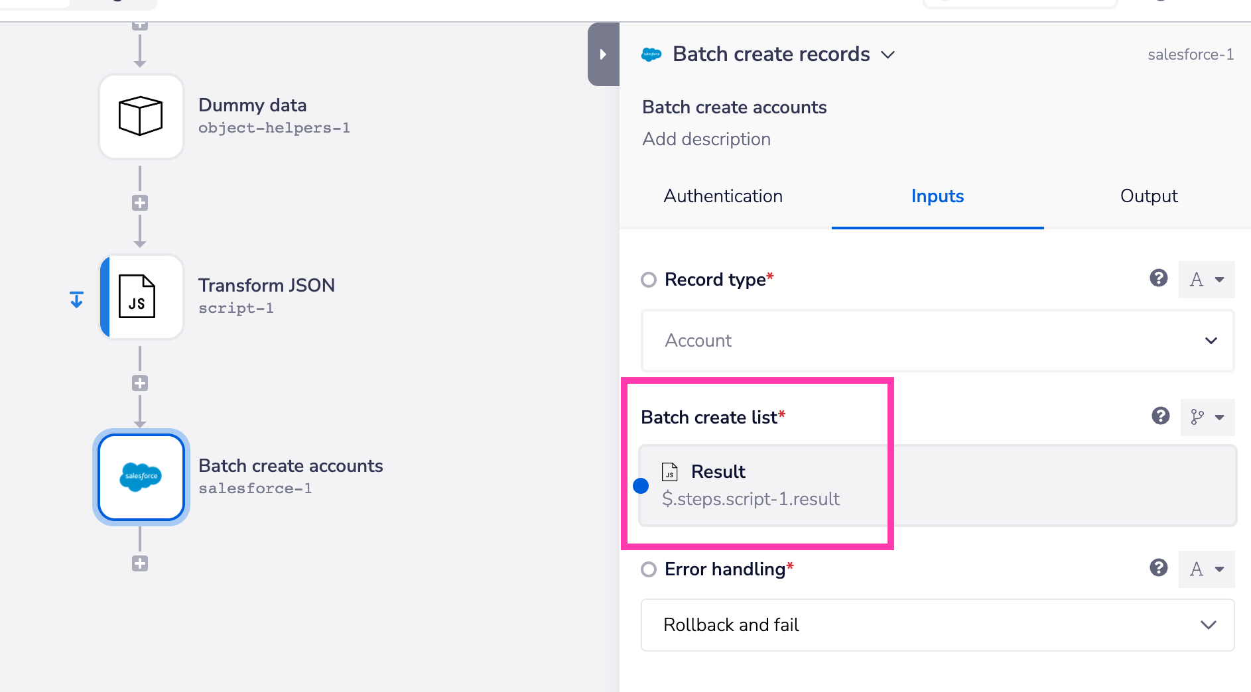
Task: Click the JS file icon on the Result chip
Action: coord(670,472)
